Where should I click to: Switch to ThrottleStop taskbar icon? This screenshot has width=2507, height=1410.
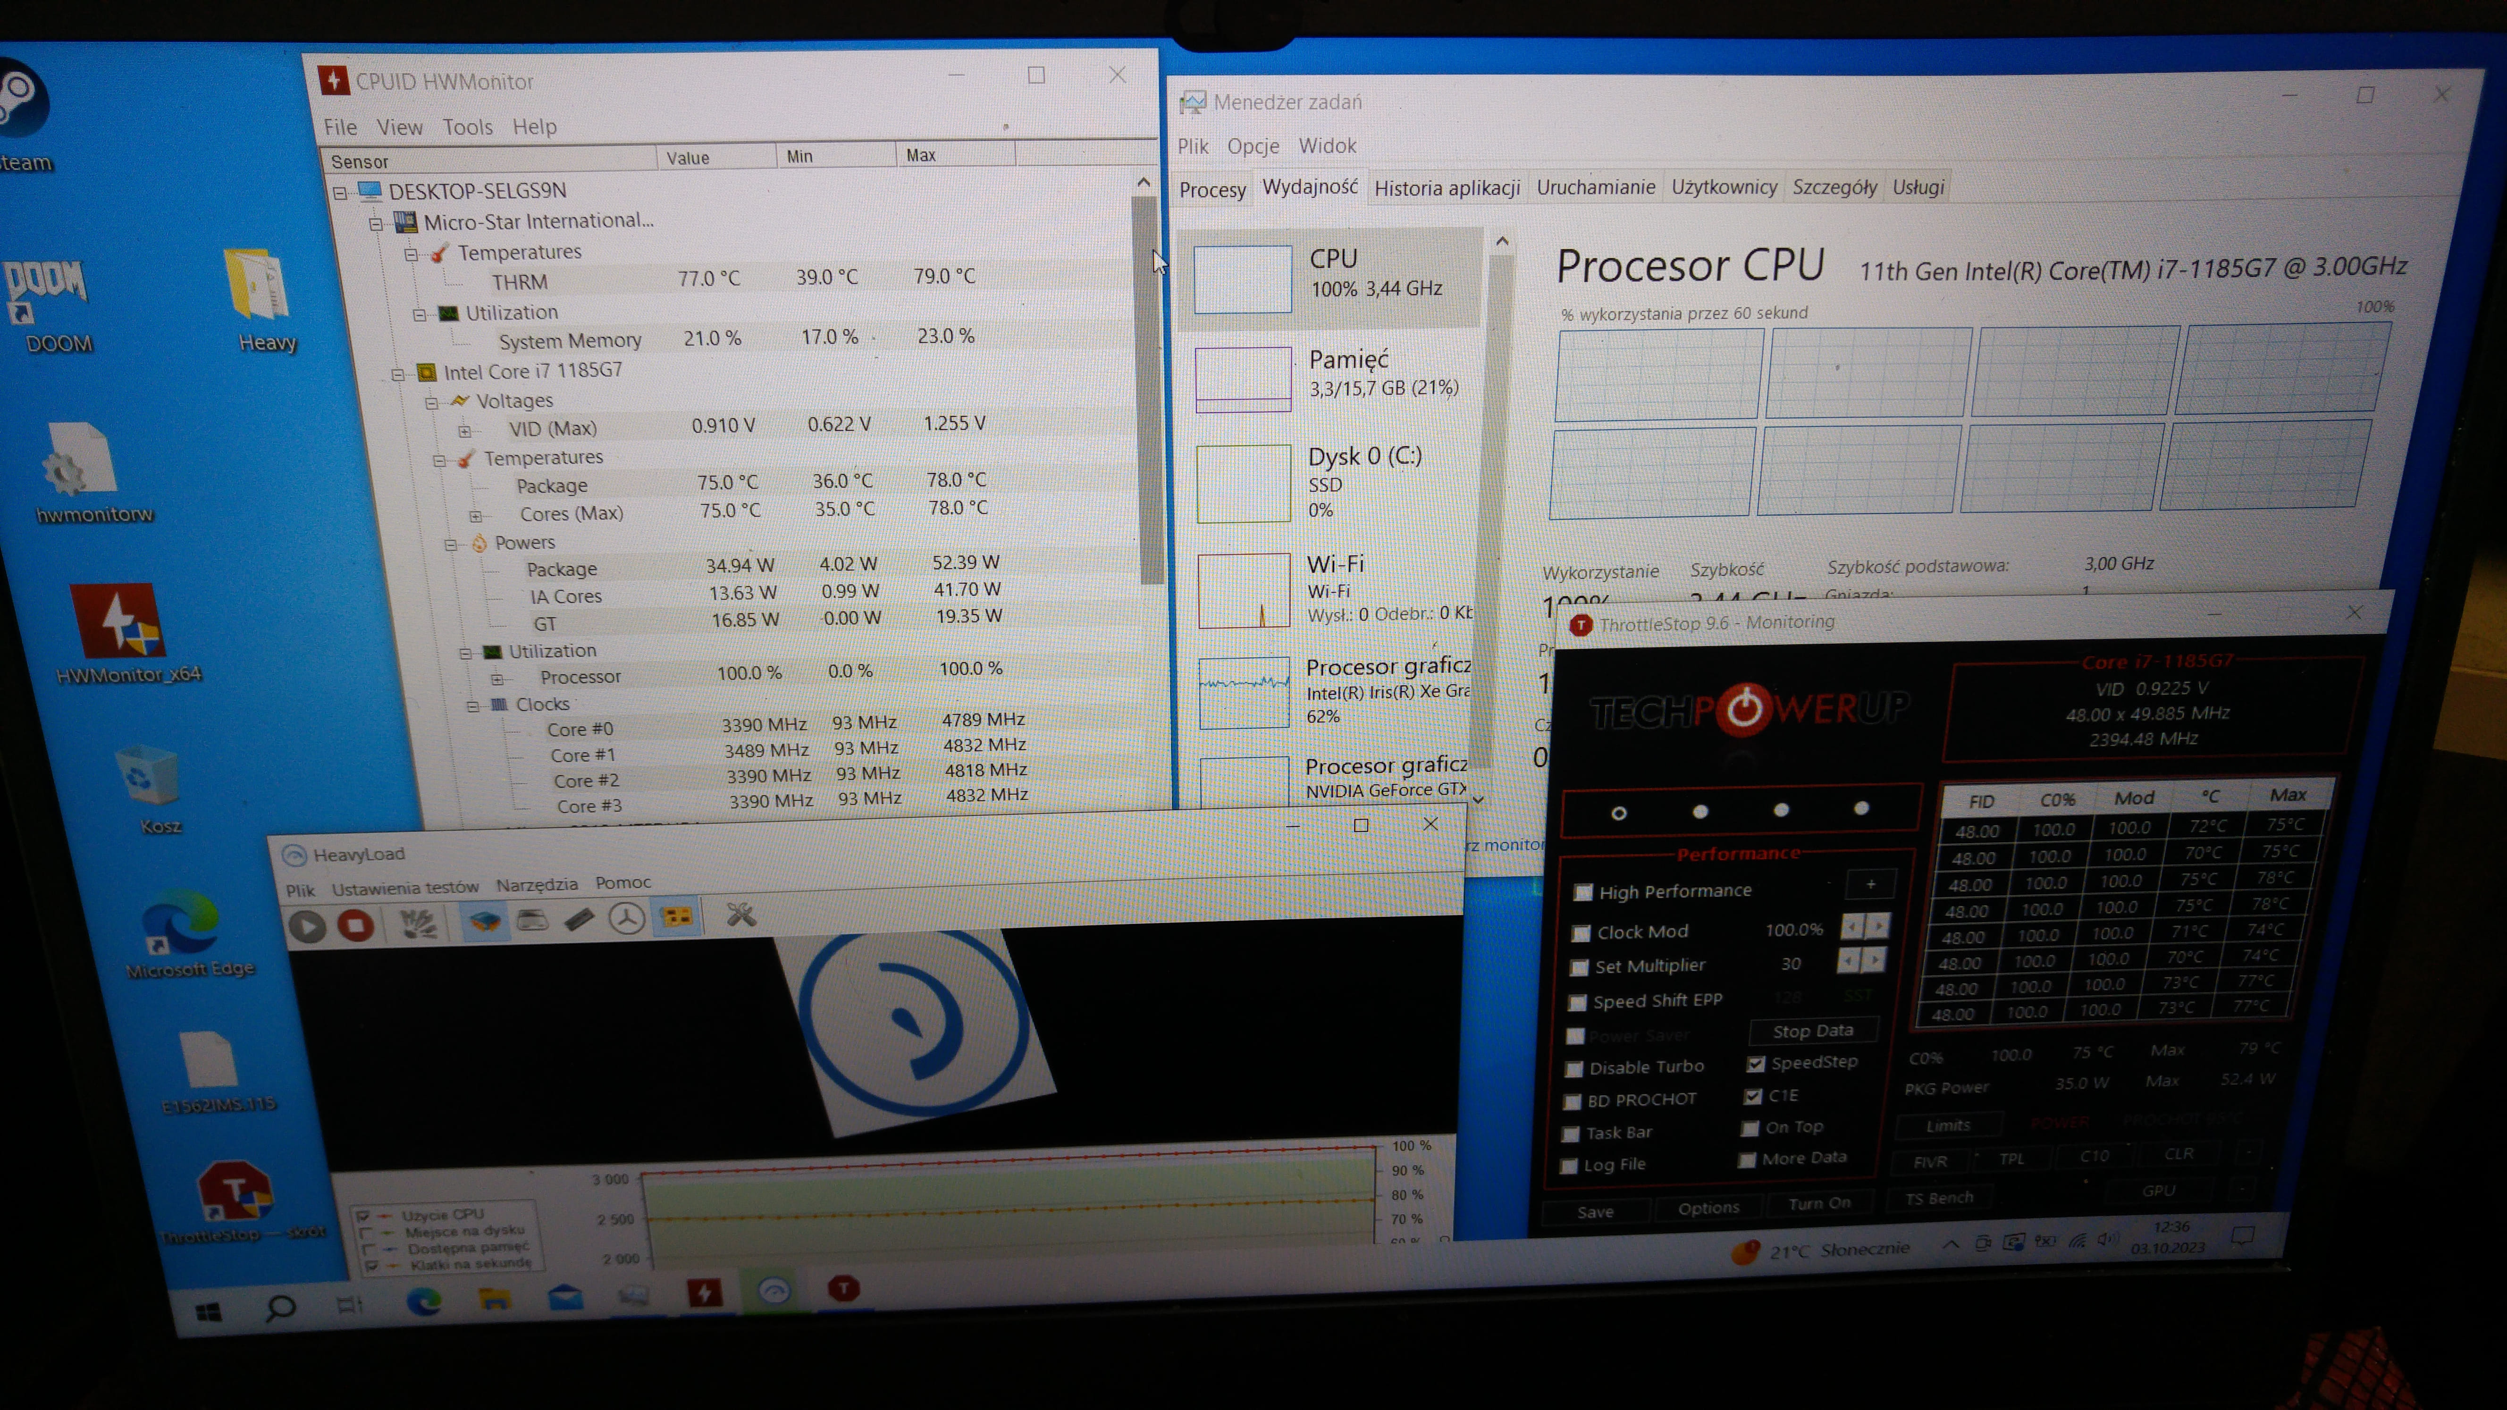point(844,1288)
